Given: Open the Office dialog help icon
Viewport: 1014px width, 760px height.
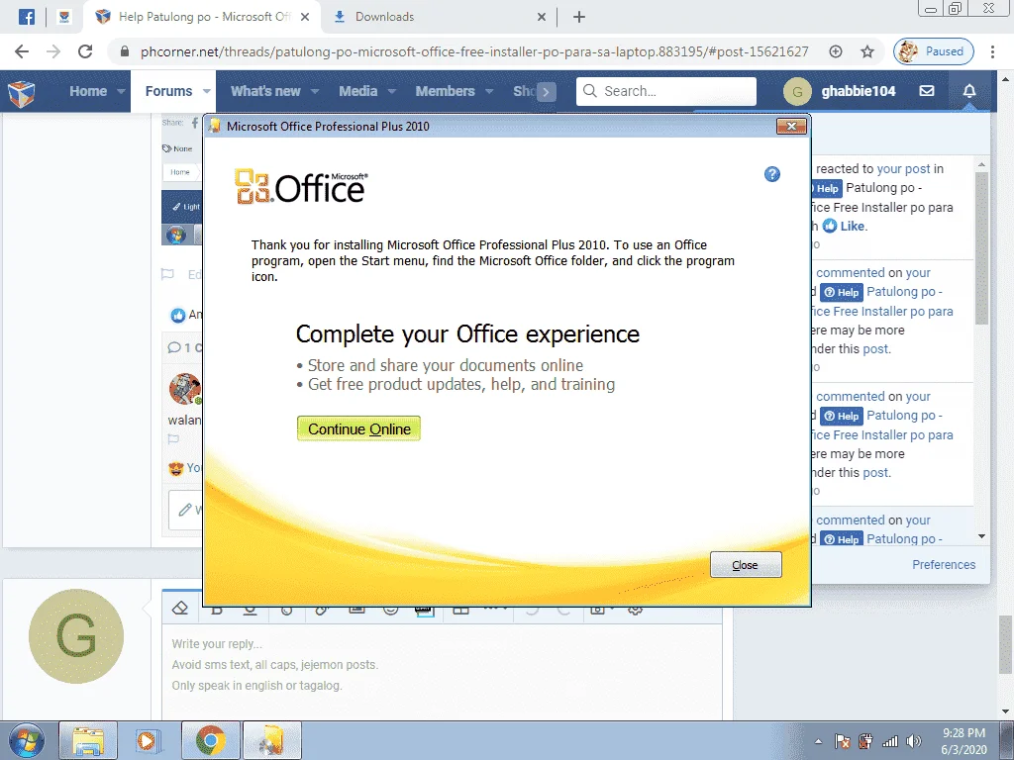Looking at the screenshot, I should [772, 174].
